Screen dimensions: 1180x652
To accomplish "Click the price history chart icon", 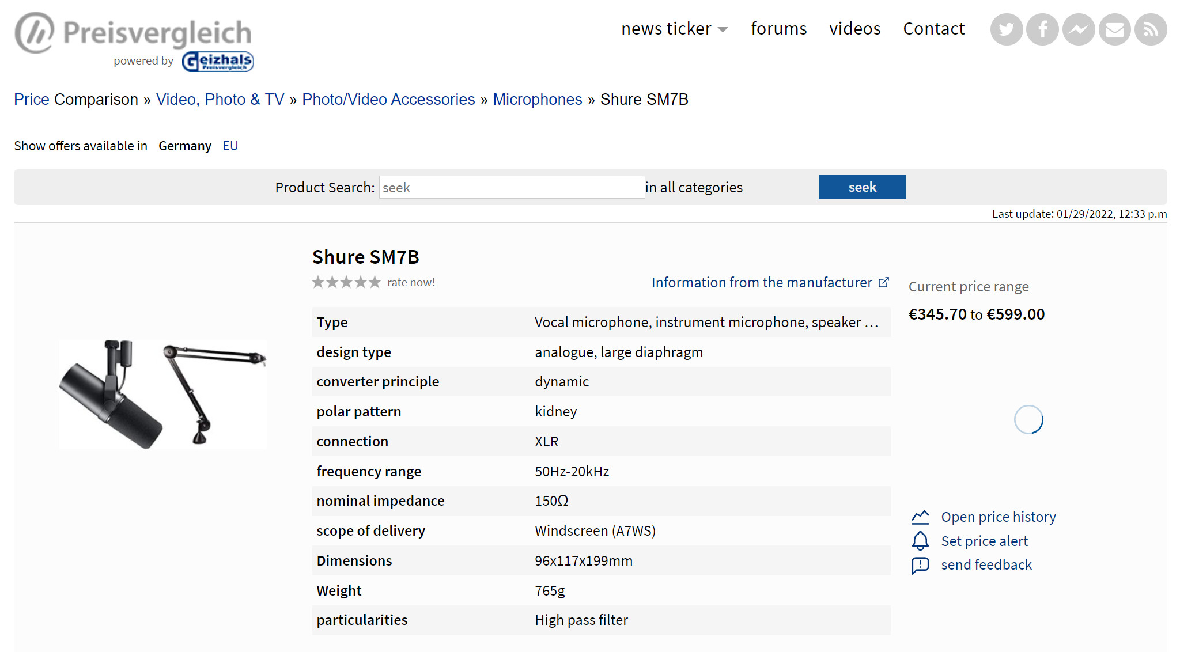I will (x=920, y=517).
